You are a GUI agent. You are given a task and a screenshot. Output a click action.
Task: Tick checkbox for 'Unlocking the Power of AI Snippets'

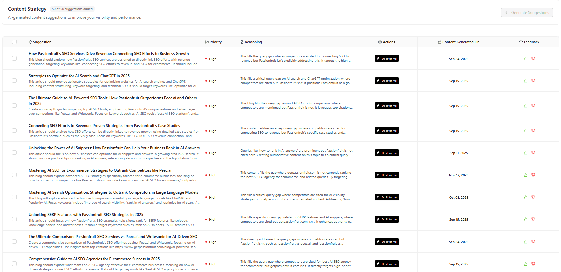(14, 153)
